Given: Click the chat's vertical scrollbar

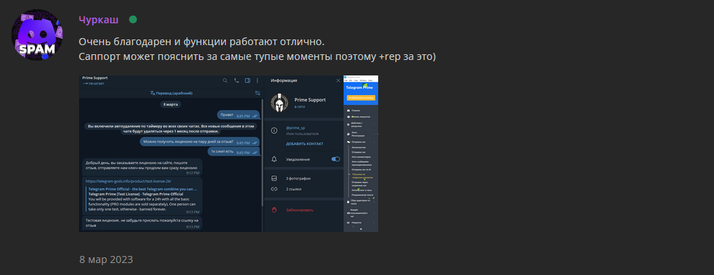Looking at the screenshot, I should (262, 152).
